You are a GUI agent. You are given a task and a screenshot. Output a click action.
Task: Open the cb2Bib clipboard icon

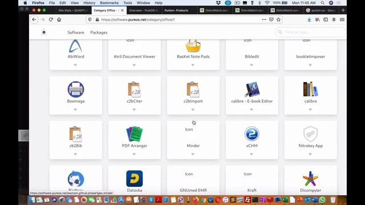click(76, 134)
